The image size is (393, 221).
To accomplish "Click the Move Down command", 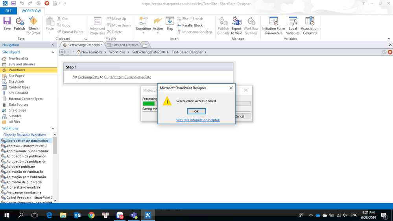I will click(x=119, y=25).
